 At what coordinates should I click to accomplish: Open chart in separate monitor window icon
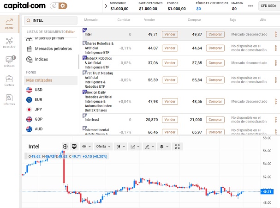coord(74,147)
